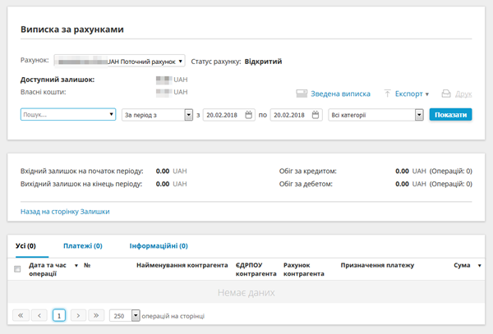Follow the Назад на сторінку Залишки link

pos(65,212)
